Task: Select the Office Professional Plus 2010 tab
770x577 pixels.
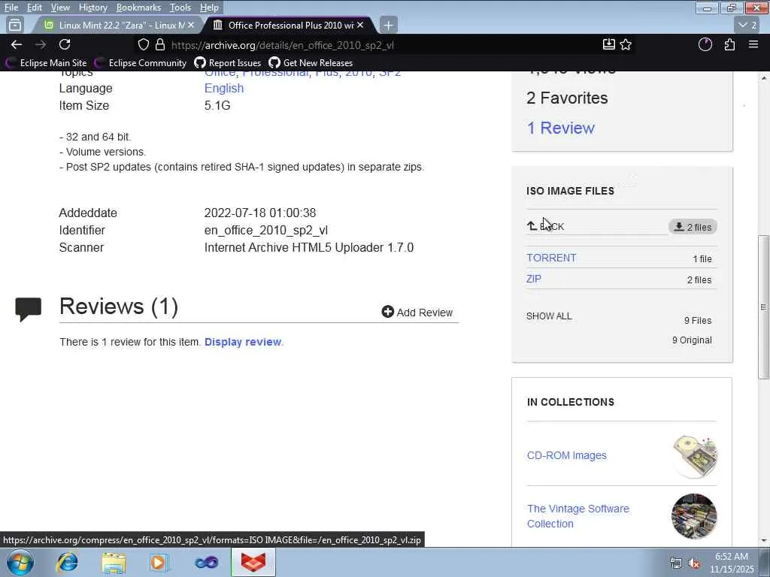Action: tap(290, 25)
